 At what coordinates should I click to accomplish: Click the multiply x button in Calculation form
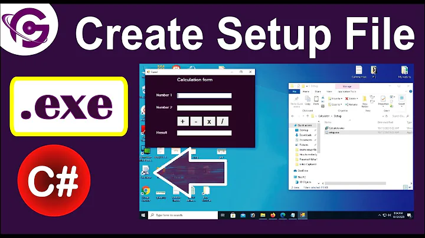click(209, 121)
